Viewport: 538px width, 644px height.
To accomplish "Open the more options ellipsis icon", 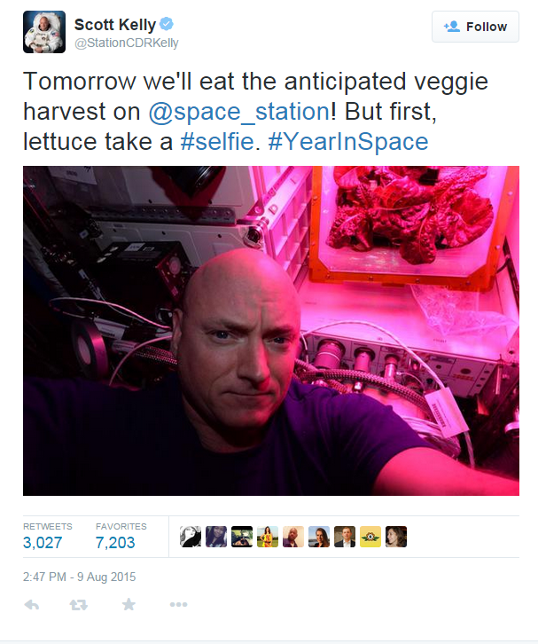I will pos(178,605).
